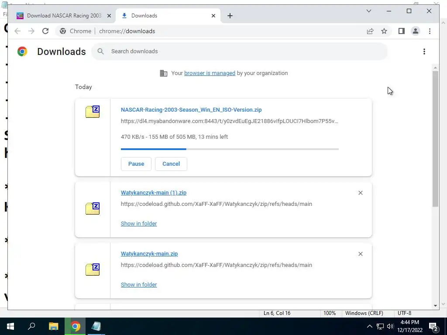Click the share page icon in the address bar
Image resolution: width=447 pixels, height=335 pixels.
[370, 31]
